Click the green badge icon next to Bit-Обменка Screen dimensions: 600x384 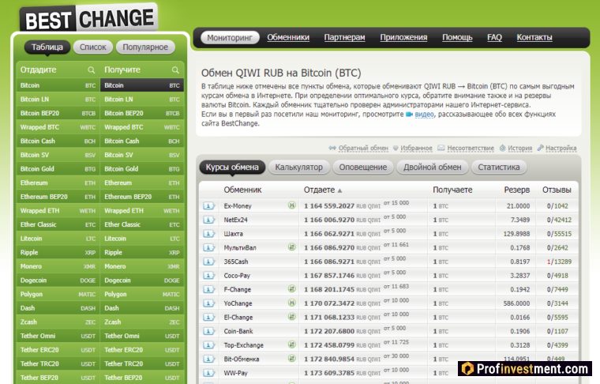pos(291,359)
